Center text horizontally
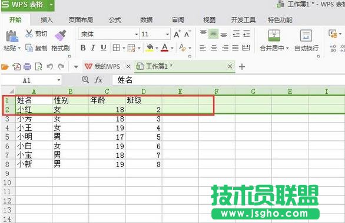 (214, 48)
